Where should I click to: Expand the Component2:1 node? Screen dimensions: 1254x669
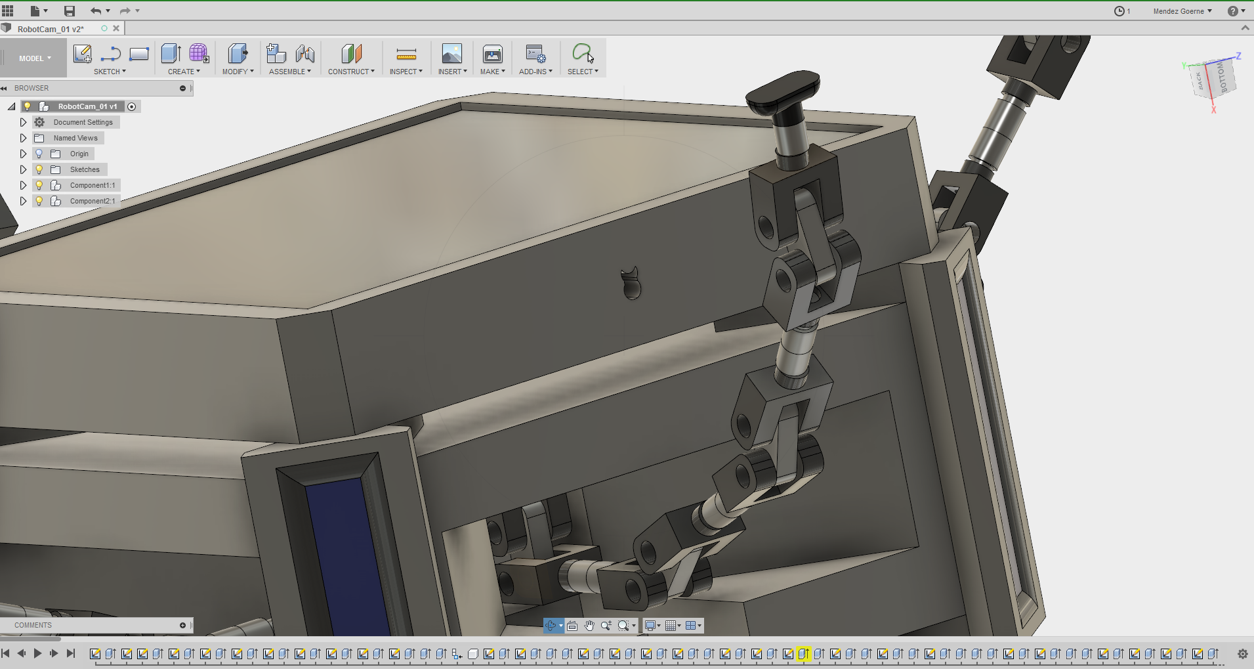23,201
